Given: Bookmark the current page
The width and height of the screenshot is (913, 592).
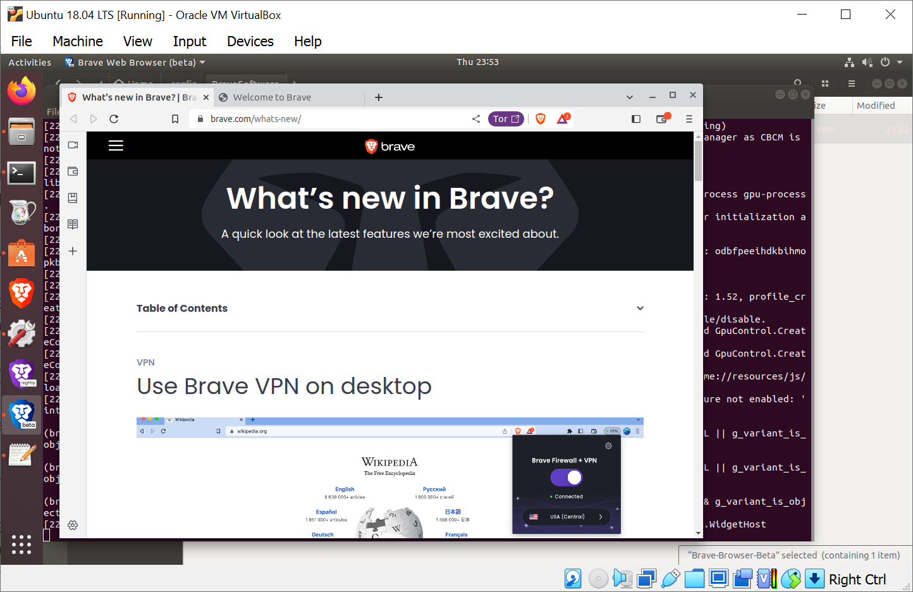Looking at the screenshot, I should [x=175, y=119].
